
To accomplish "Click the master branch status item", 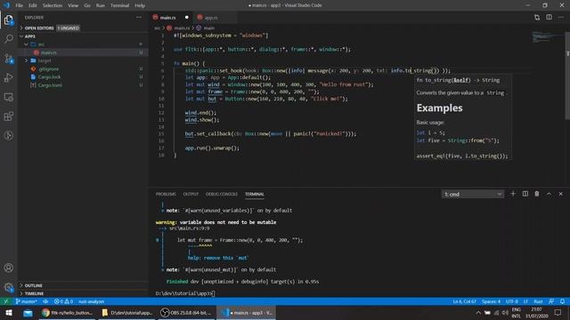I will (26, 301).
